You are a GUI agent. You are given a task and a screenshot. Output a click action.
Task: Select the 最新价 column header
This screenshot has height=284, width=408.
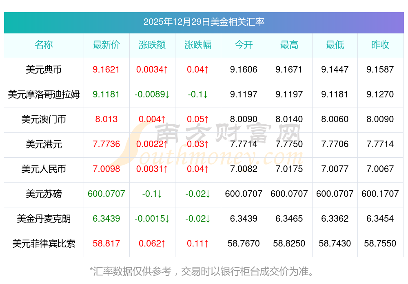(106, 45)
